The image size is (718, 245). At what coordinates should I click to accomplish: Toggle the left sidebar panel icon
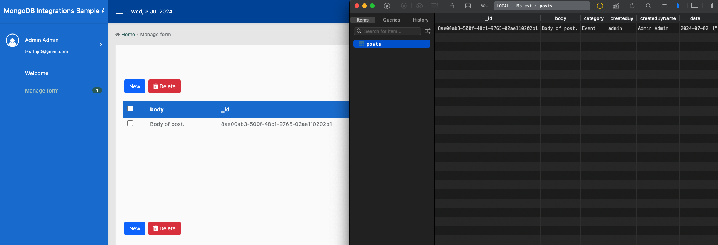point(681,6)
